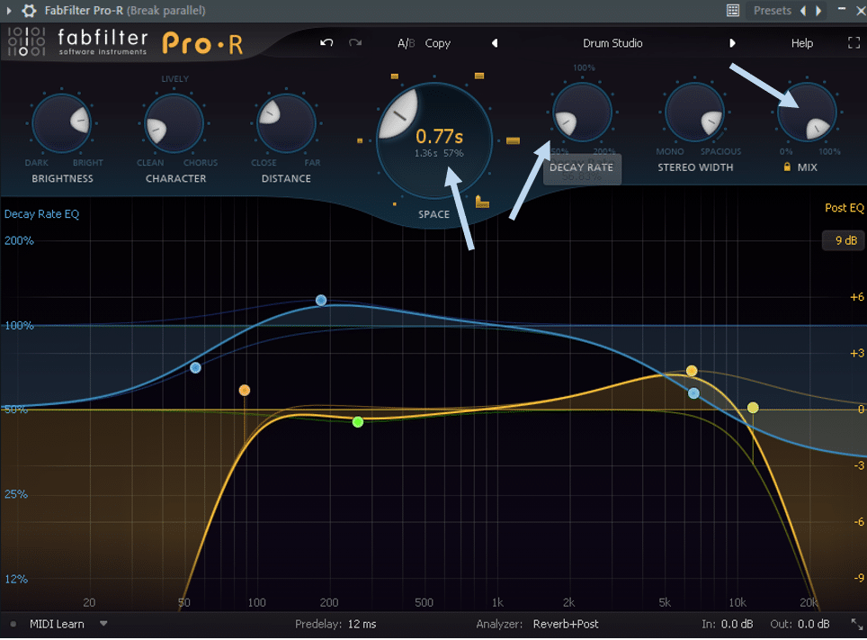
Task: Click the room model icon near Space
Action: 482,202
